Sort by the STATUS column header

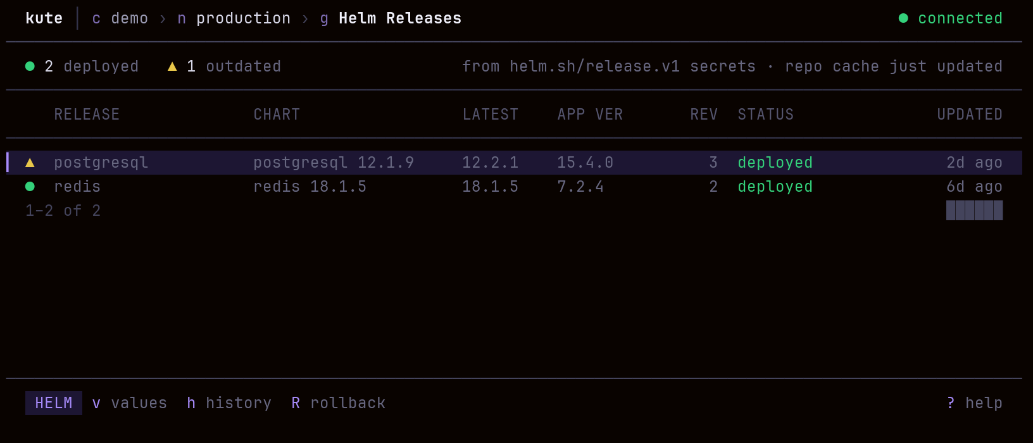tap(766, 115)
